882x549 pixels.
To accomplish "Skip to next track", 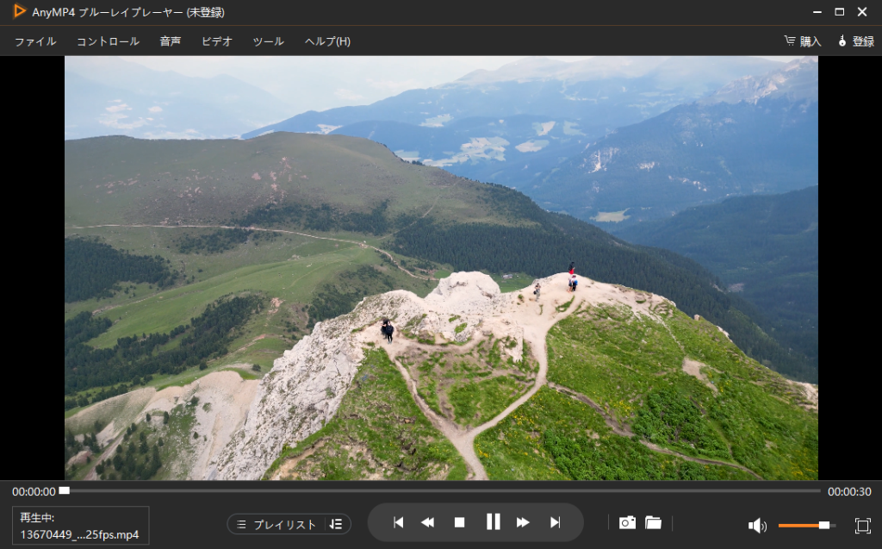I will [556, 523].
